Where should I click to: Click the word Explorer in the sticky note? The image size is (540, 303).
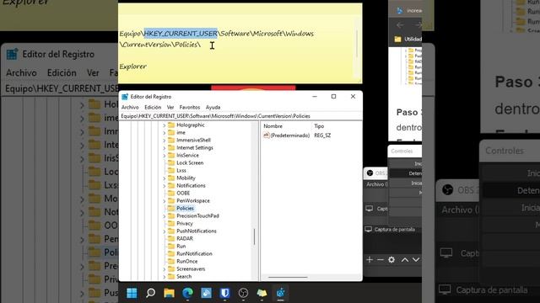(133, 66)
